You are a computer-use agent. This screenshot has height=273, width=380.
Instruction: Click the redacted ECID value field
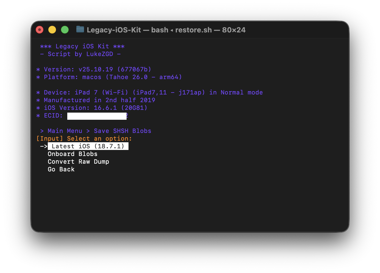pyautogui.click(x=97, y=116)
